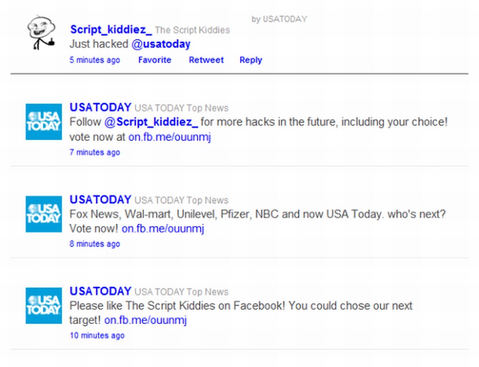Click the USA TODAY avatar on first tweet
Image resolution: width=479 pixels, height=367 pixels.
click(x=43, y=122)
